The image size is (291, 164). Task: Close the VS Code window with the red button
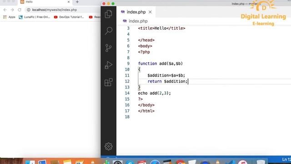pyautogui.click(x=104, y=4)
